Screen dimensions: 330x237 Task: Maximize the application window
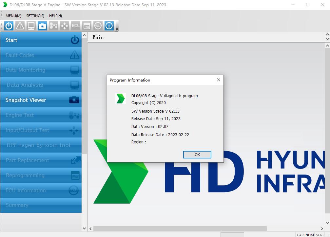(308, 5)
